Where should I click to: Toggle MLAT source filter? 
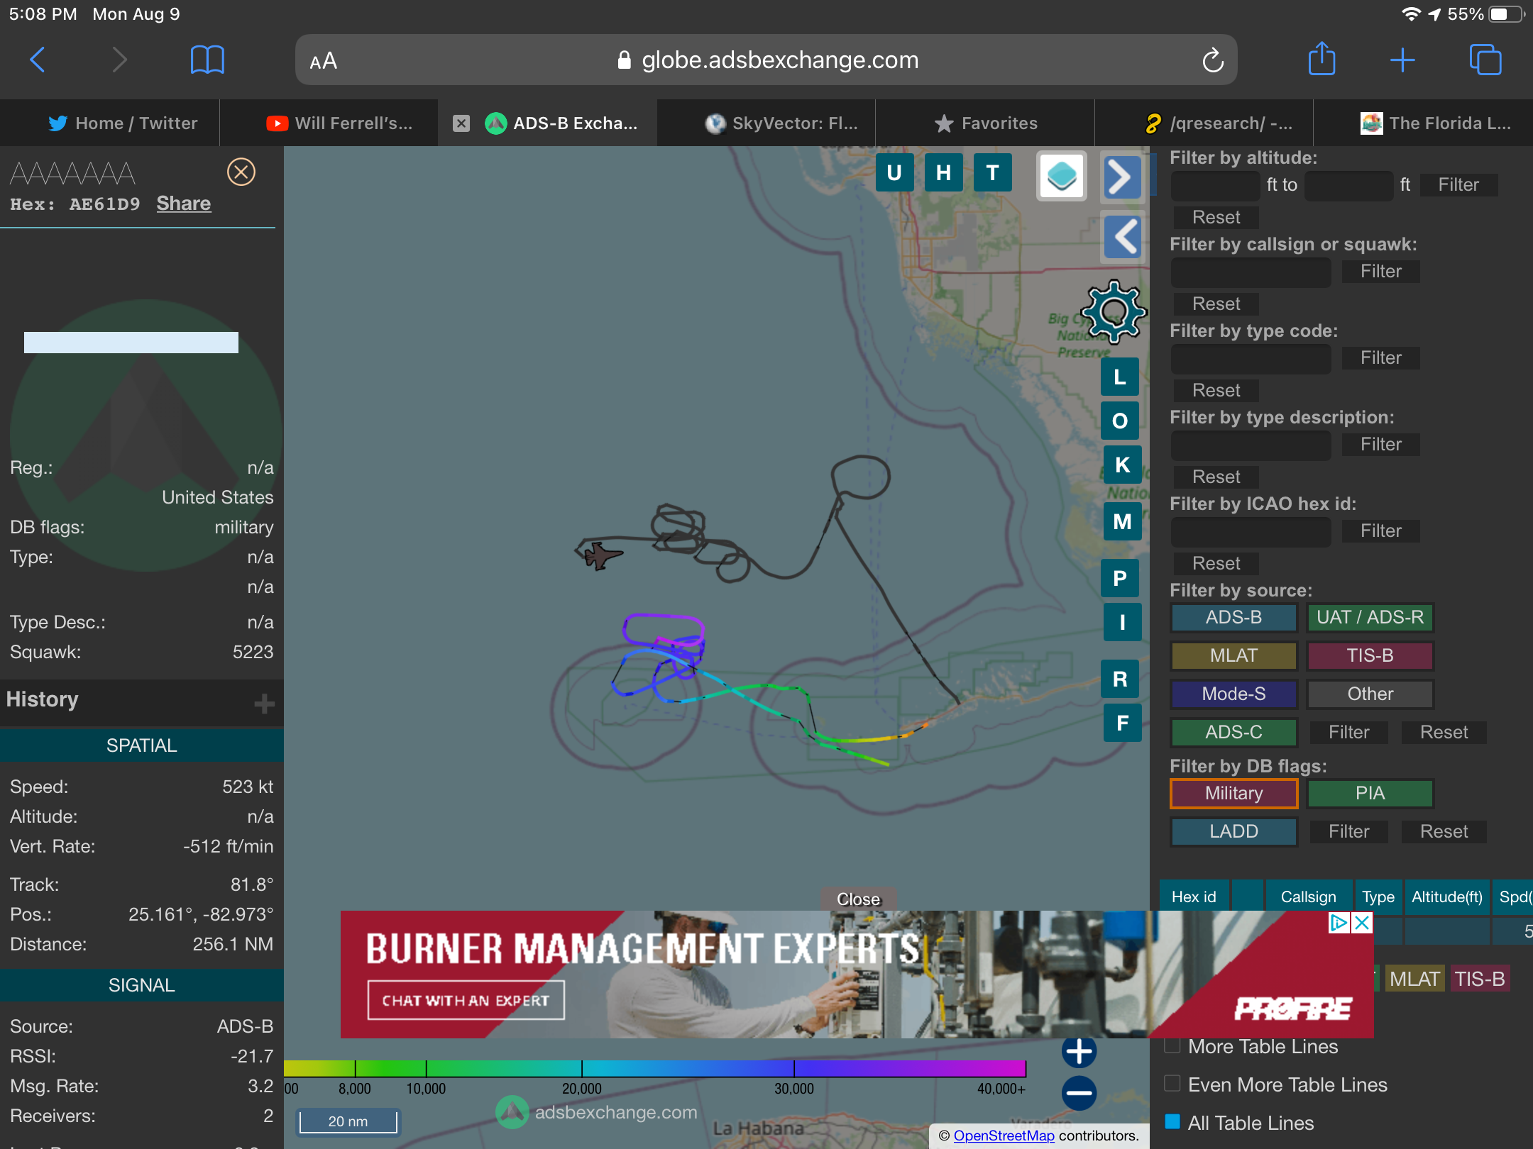coord(1233,655)
